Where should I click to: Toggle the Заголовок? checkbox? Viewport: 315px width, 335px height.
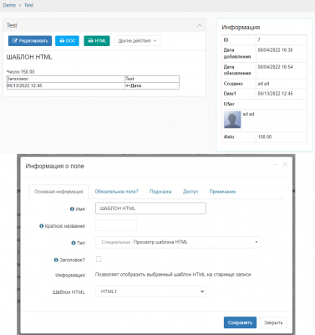[99, 260]
